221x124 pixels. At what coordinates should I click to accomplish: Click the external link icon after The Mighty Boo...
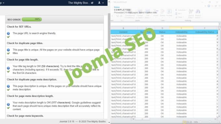click(92, 3)
